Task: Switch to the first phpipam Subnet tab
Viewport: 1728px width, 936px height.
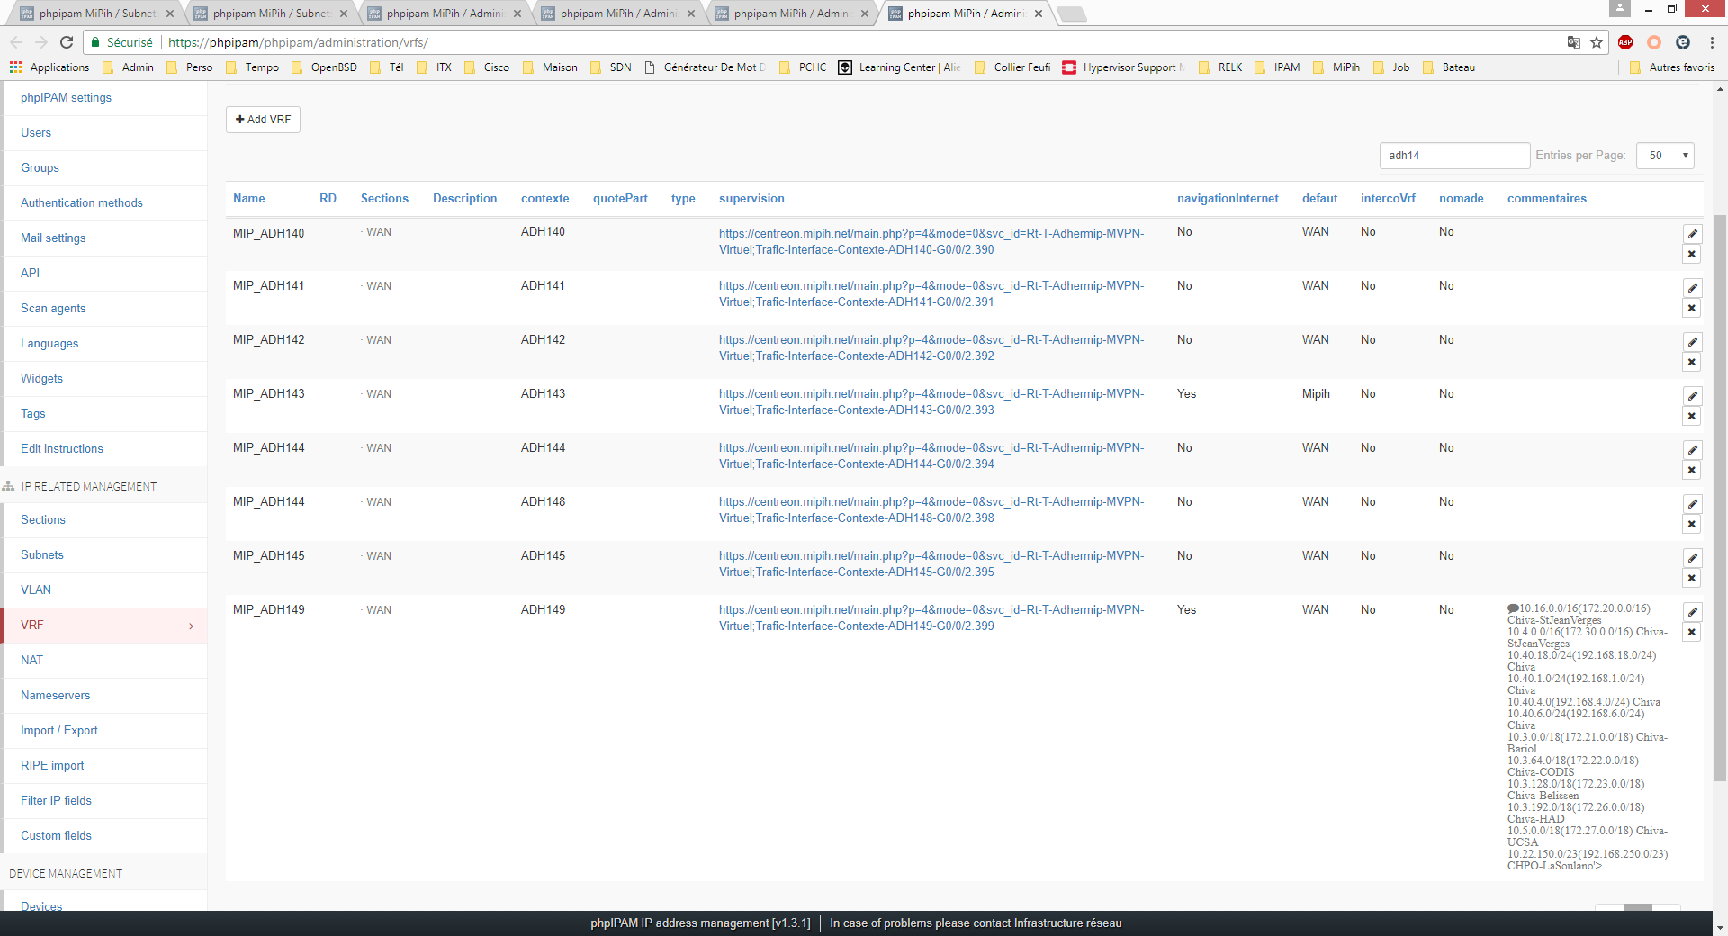Action: pos(90,13)
